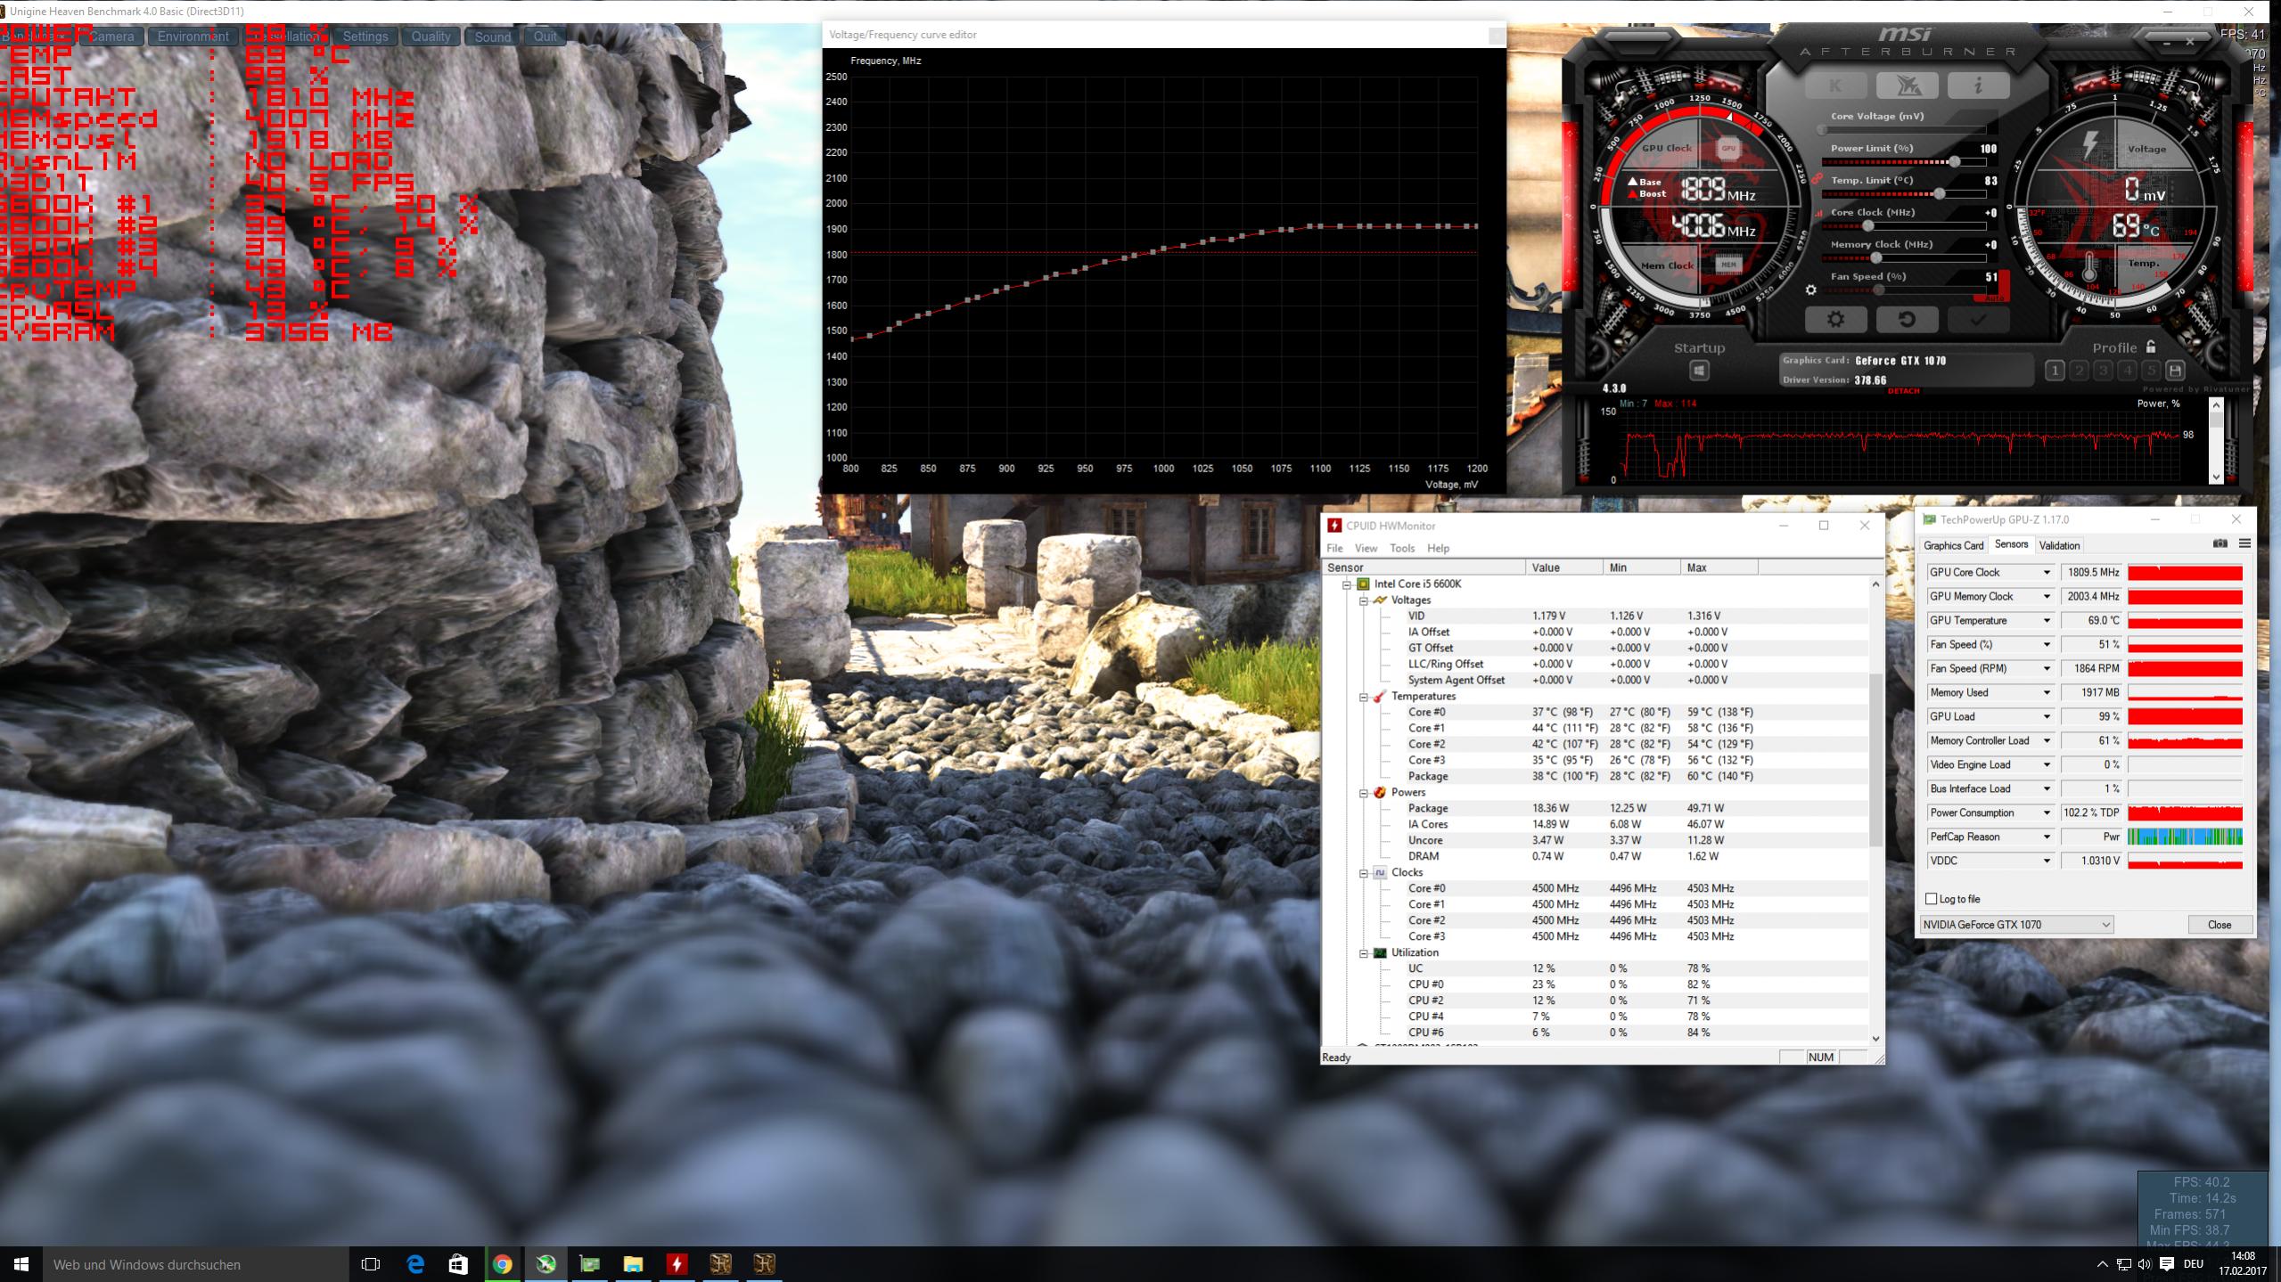This screenshot has height=1282, width=2281.
Task: Click the reset-to-defaults arrow button in Afterburner
Action: coord(1907,320)
